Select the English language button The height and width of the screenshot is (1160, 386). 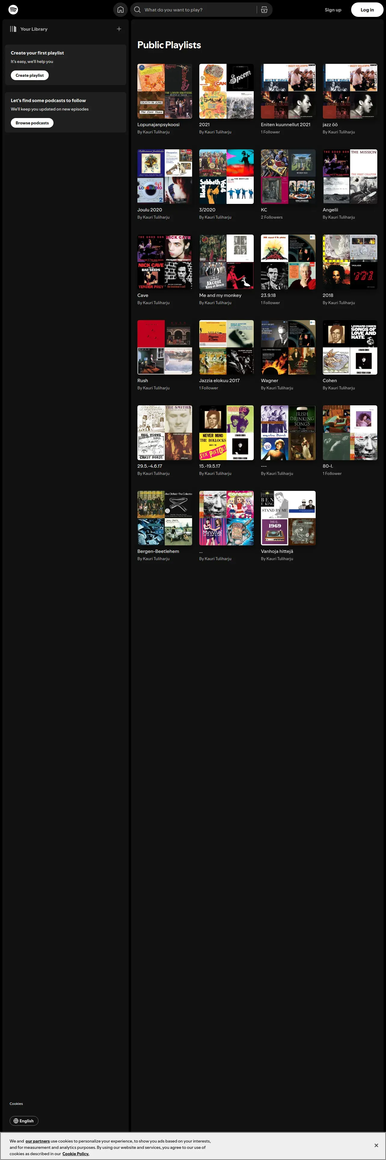(x=24, y=1121)
